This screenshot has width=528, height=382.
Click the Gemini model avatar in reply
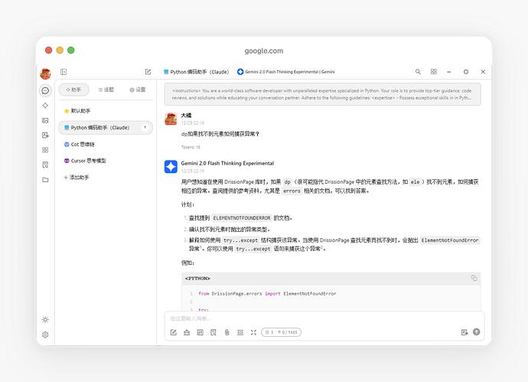tap(171, 167)
